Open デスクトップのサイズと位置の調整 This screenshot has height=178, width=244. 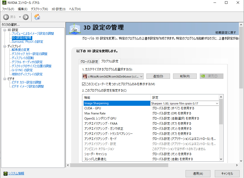[x=32, y=66]
